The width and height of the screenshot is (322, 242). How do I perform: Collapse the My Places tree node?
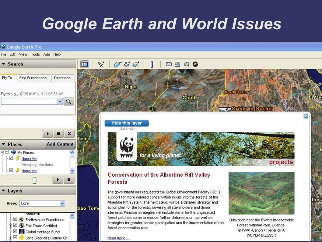pos(2,152)
